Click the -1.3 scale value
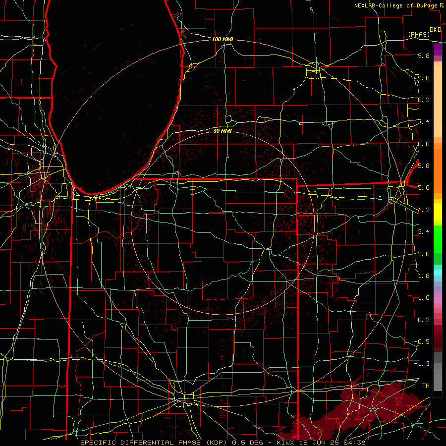 coord(422,364)
